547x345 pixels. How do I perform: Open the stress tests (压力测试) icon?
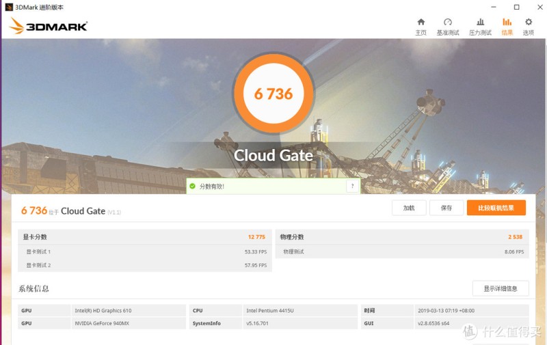tap(481, 23)
